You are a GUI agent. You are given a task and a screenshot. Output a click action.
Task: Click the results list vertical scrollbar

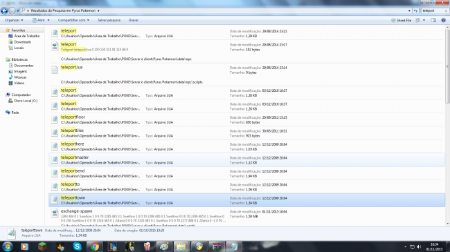447,66
